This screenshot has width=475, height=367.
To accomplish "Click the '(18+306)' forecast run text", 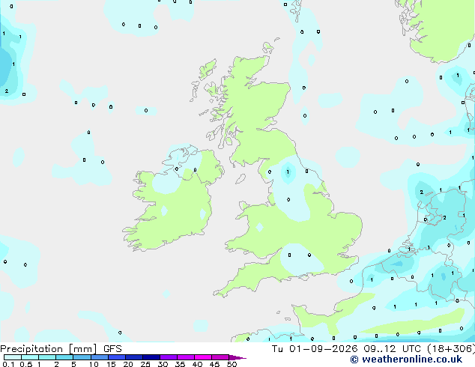I will (450, 349).
